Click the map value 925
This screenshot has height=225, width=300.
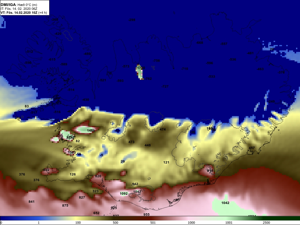point(114,208)
